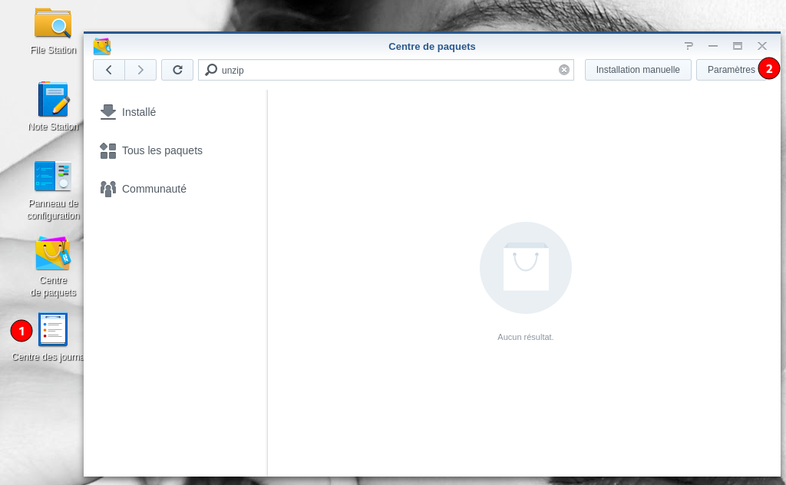Maximize the Centre de paquets window
Screen dimensions: 786x485
pos(738,46)
